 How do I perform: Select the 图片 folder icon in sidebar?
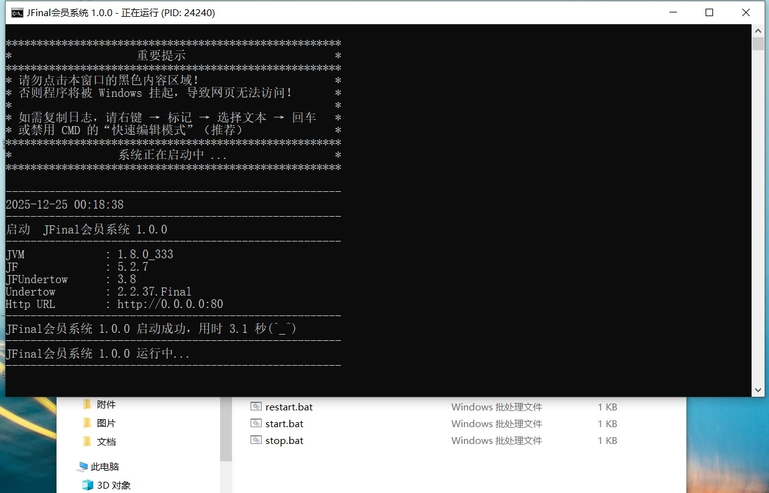87,423
